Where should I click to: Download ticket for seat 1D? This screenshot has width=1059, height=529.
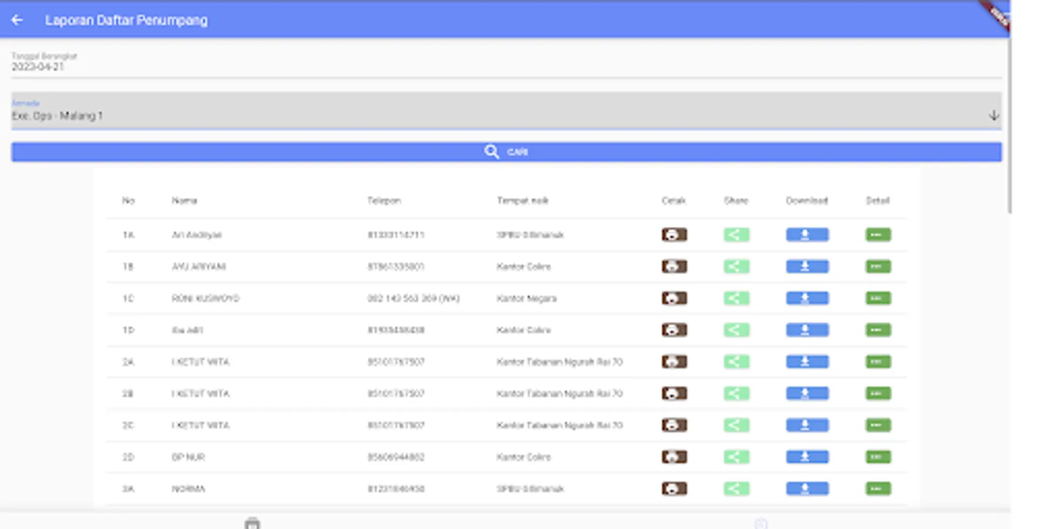point(807,330)
